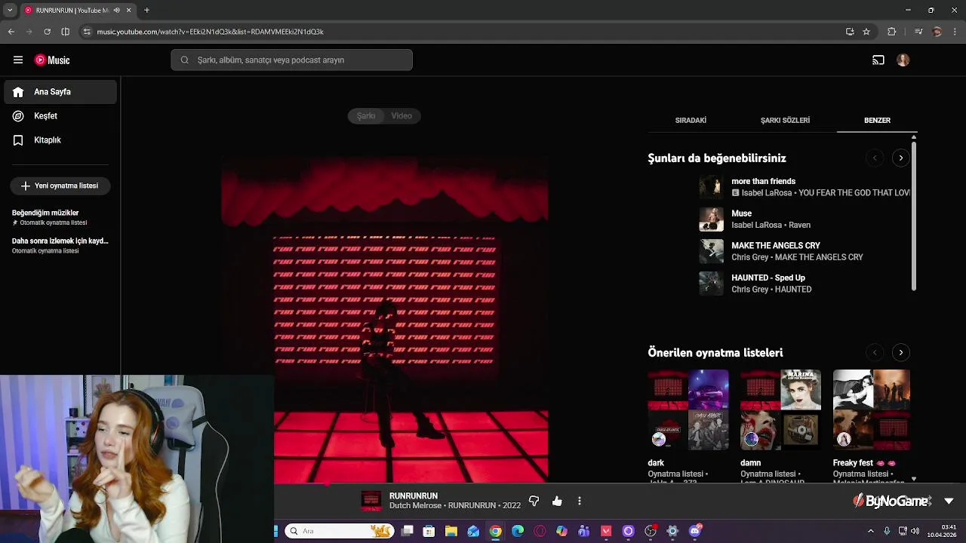Switch to the SIRADAKİ tab
Screen dimensions: 966x543
coord(691,120)
